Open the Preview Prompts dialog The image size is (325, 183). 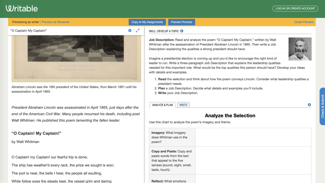[x=181, y=22]
